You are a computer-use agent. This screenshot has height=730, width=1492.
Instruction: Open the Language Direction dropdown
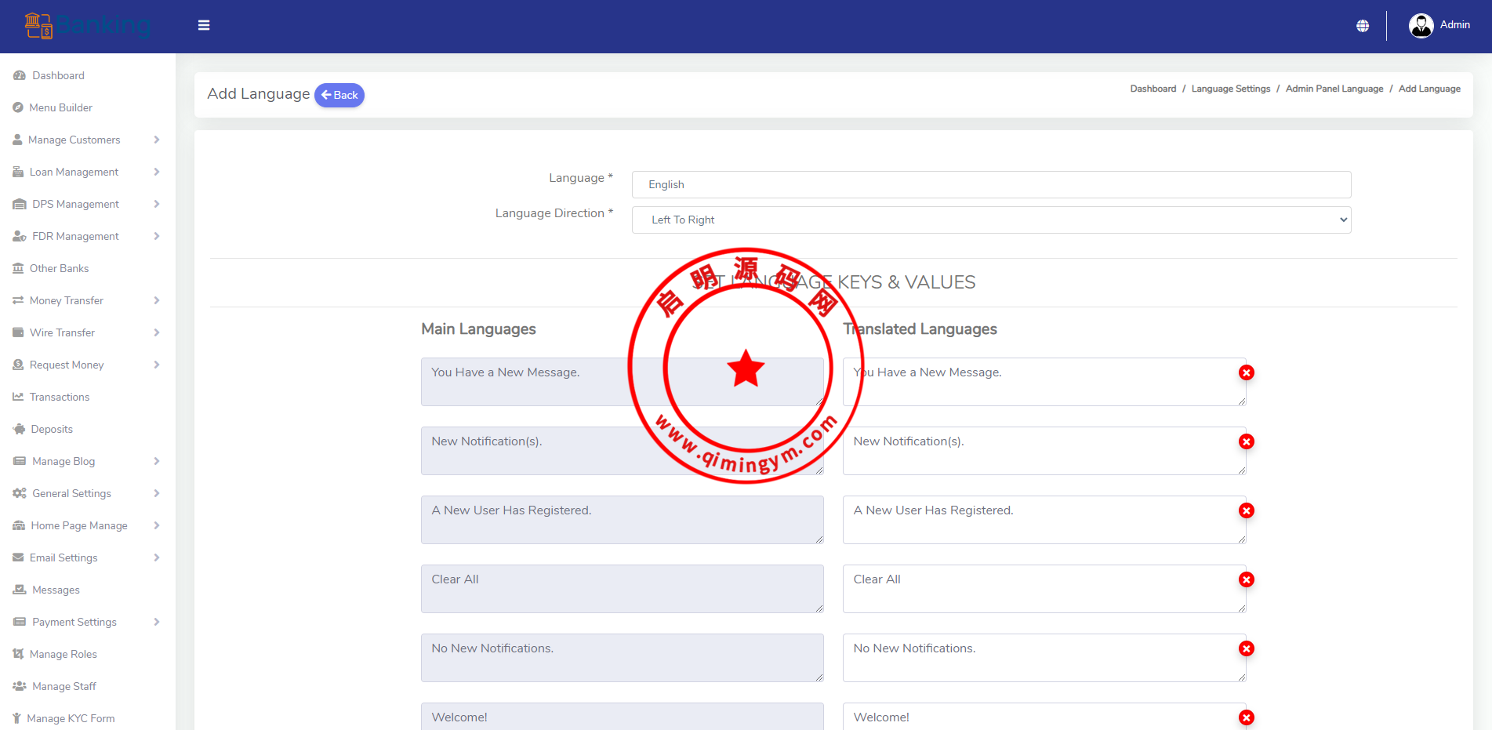[991, 220]
